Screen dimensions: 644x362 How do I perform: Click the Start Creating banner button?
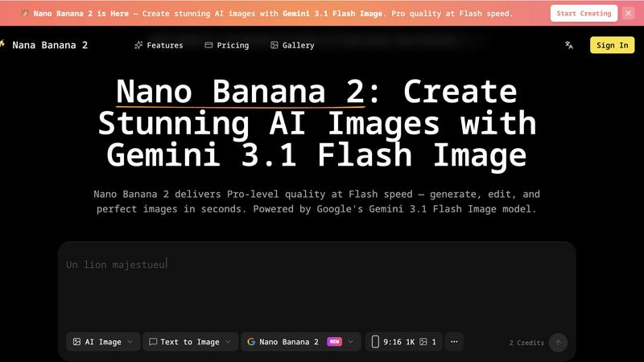[x=584, y=13]
